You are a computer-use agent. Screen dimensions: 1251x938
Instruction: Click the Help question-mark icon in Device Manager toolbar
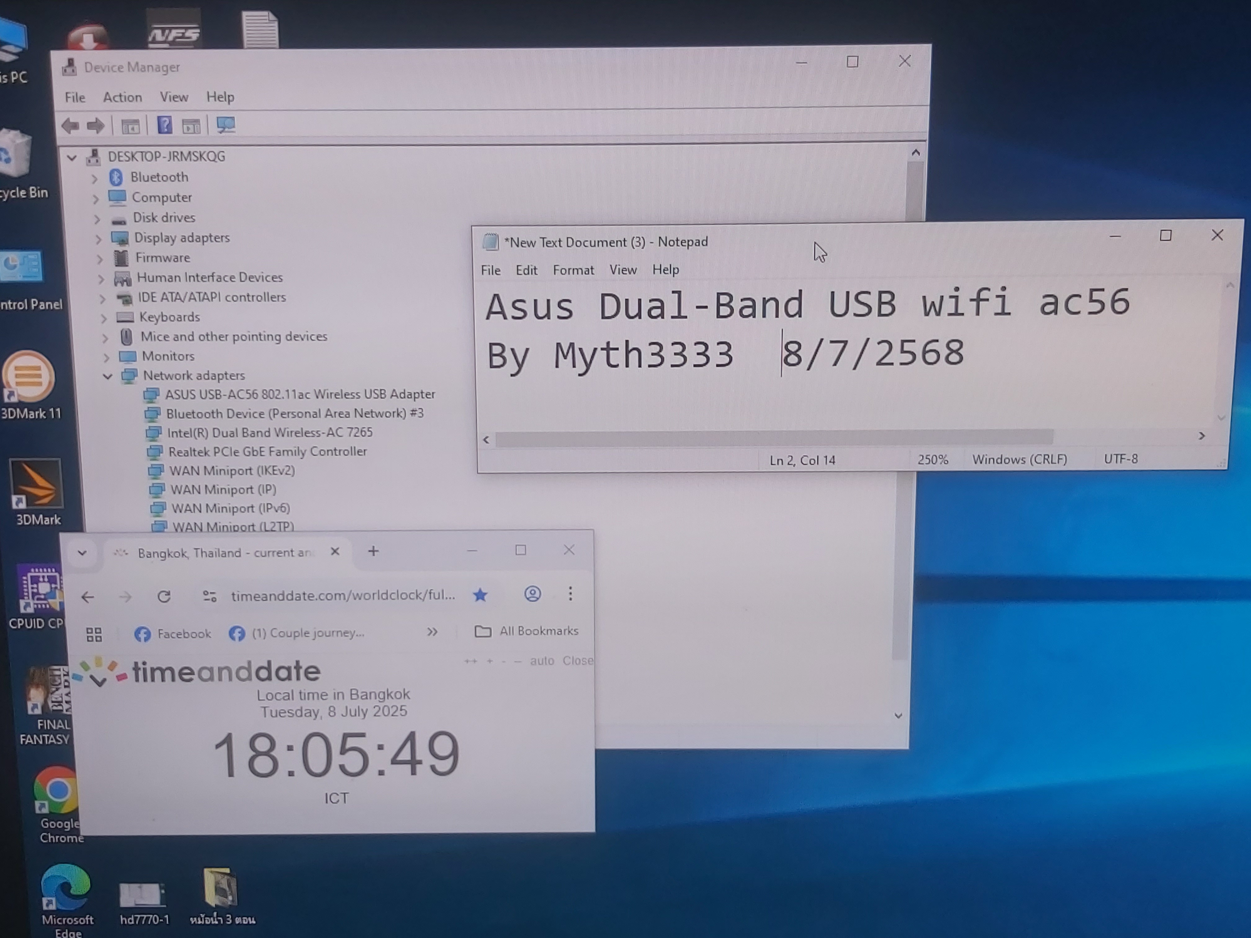(x=164, y=125)
